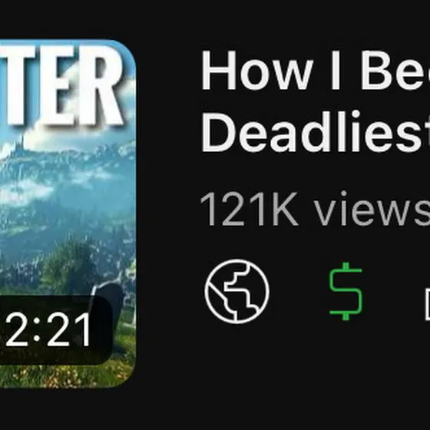Click the letter "I" in the video title
The height and width of the screenshot is (430, 430).
point(336,70)
